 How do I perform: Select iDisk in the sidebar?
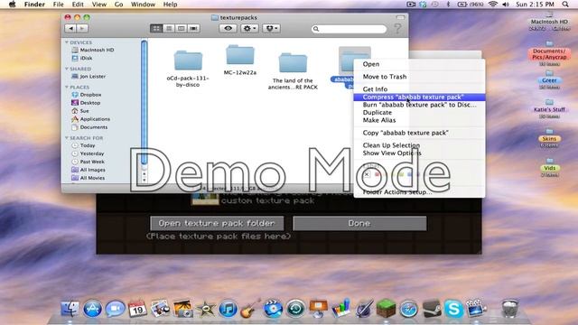click(x=82, y=58)
